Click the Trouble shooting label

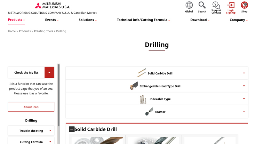point(31,131)
